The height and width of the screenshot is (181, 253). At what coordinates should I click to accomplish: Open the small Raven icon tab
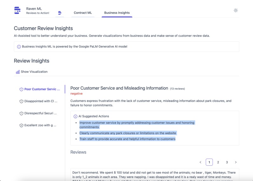60,13
